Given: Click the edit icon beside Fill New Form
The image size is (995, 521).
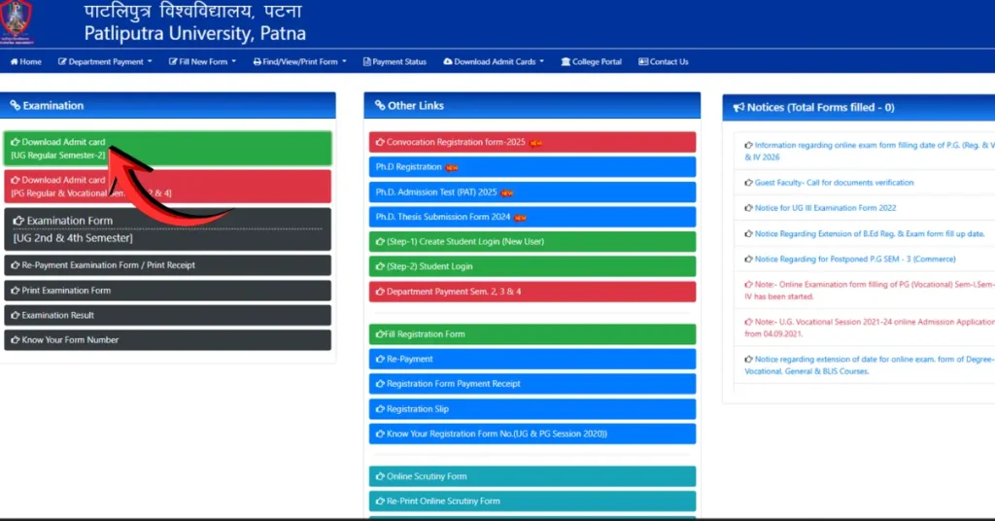Looking at the screenshot, I should pos(173,61).
